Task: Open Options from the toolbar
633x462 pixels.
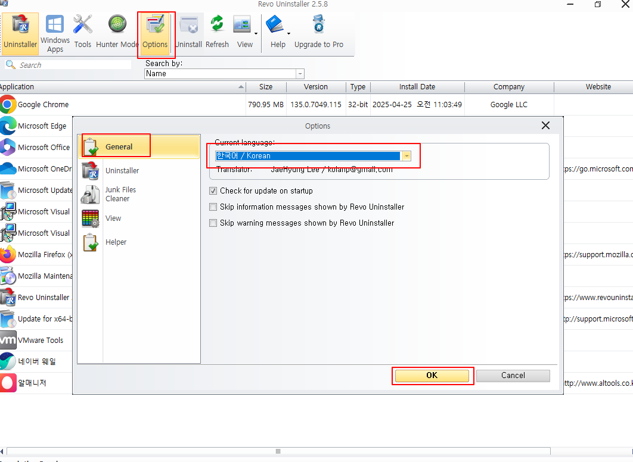Action: pos(155,33)
